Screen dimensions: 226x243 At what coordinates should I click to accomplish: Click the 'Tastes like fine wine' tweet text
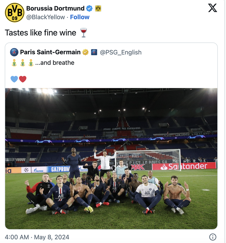click(x=39, y=33)
